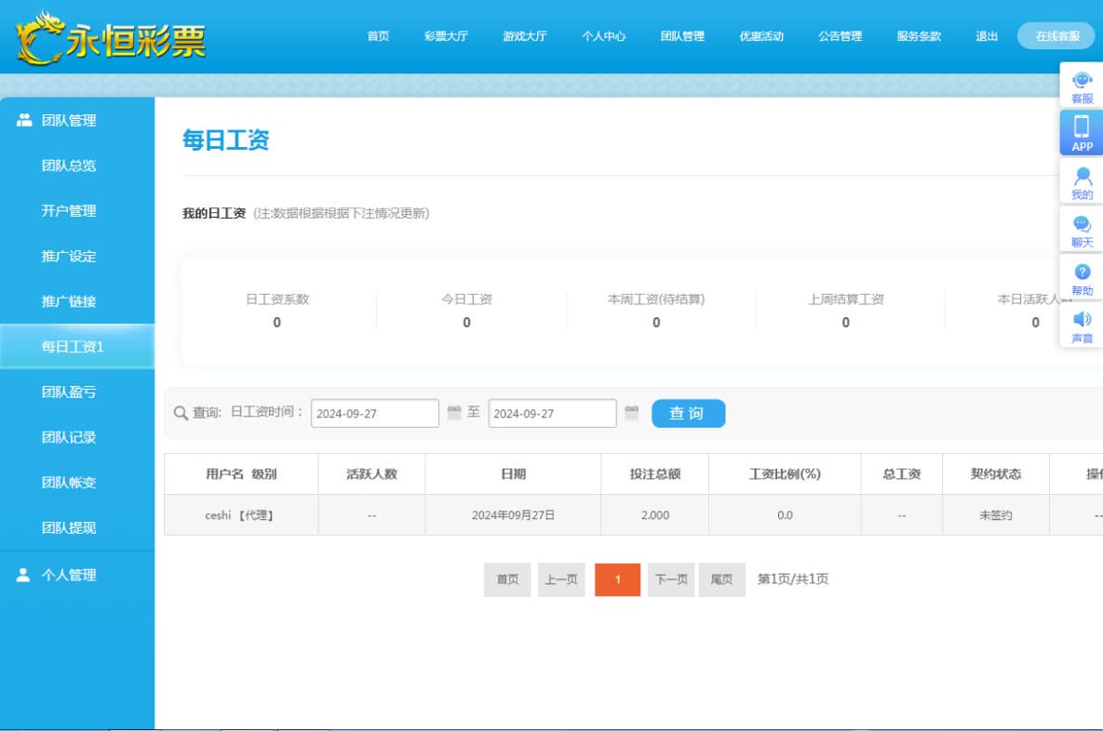Click the start date input field
1103x731 pixels.
[x=374, y=414]
